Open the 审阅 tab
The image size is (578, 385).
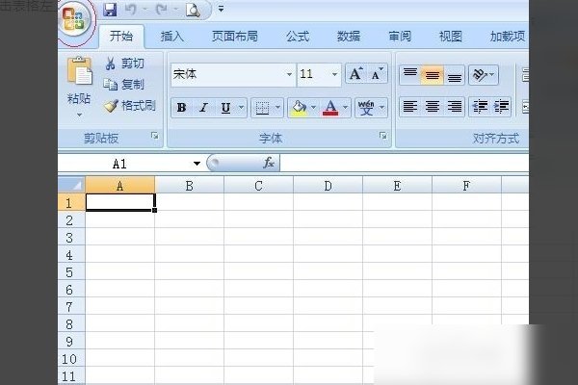click(400, 37)
